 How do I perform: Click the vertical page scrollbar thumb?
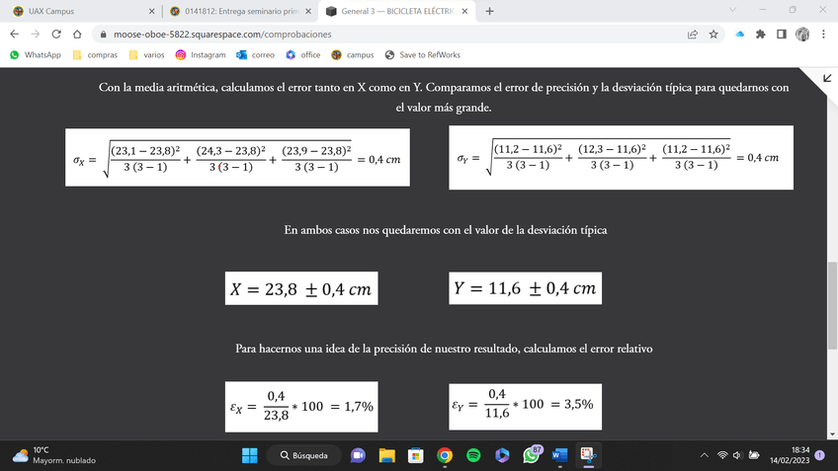(x=833, y=305)
